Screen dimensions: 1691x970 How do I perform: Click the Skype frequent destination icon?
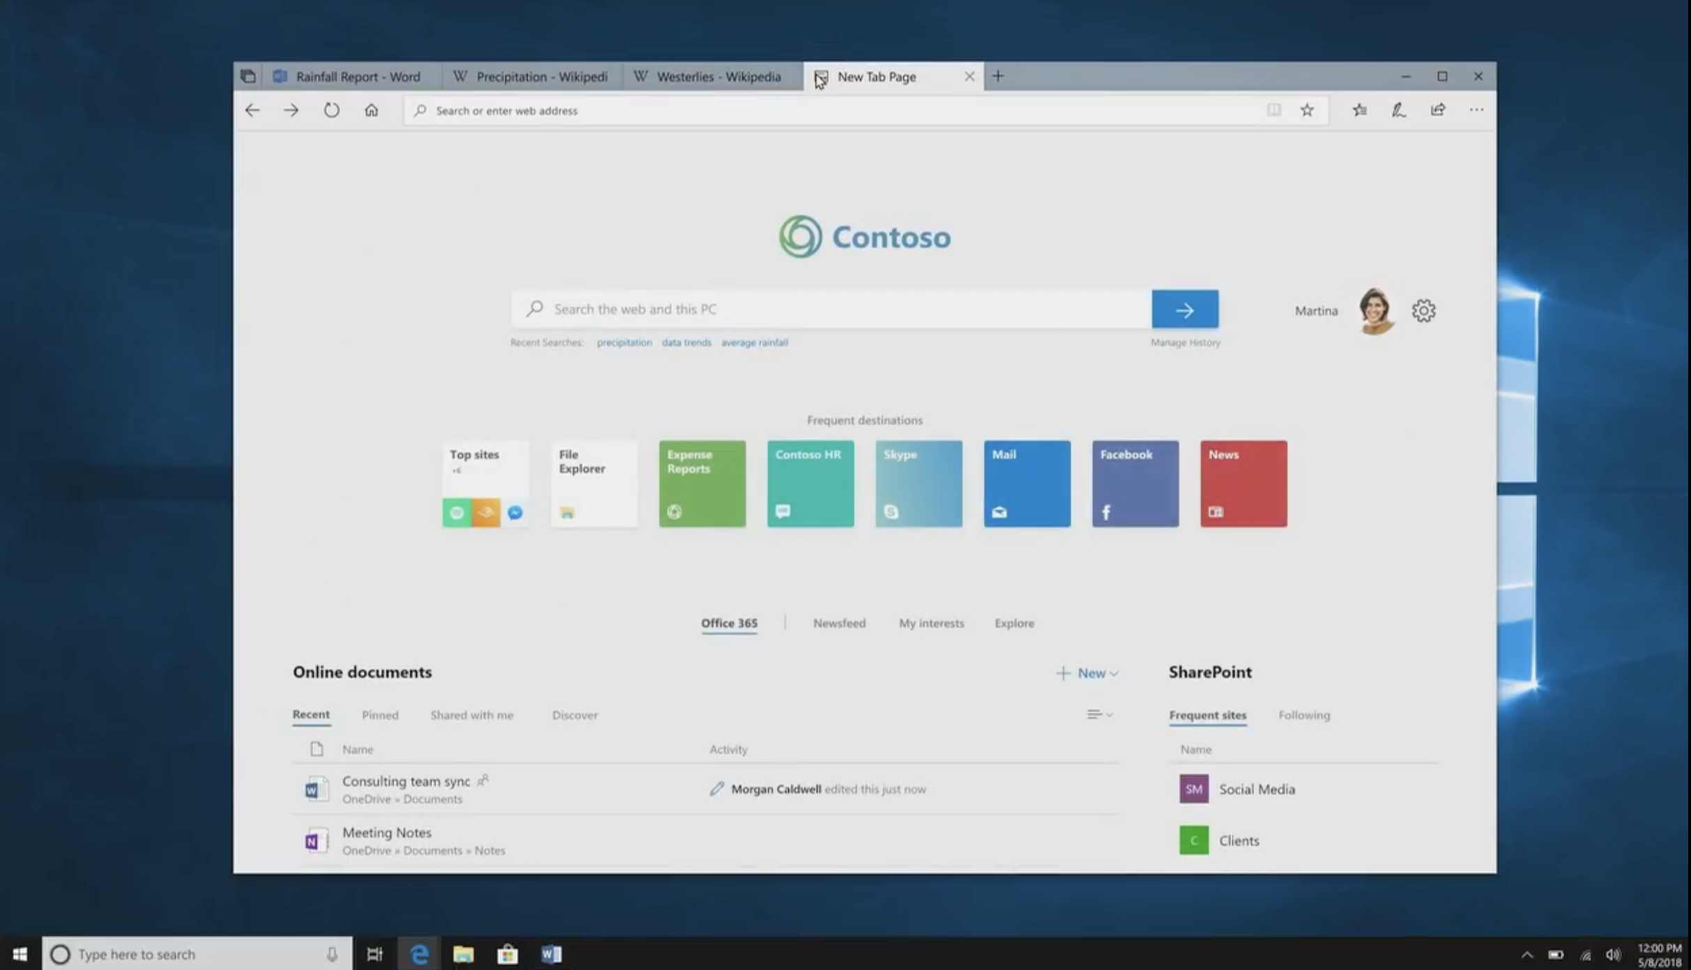[x=919, y=483]
